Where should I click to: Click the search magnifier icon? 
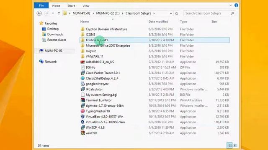click(x=232, y=13)
